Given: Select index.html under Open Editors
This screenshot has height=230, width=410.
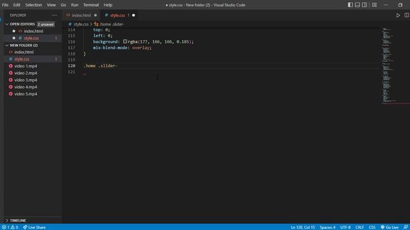Looking at the screenshot, I should (33, 31).
